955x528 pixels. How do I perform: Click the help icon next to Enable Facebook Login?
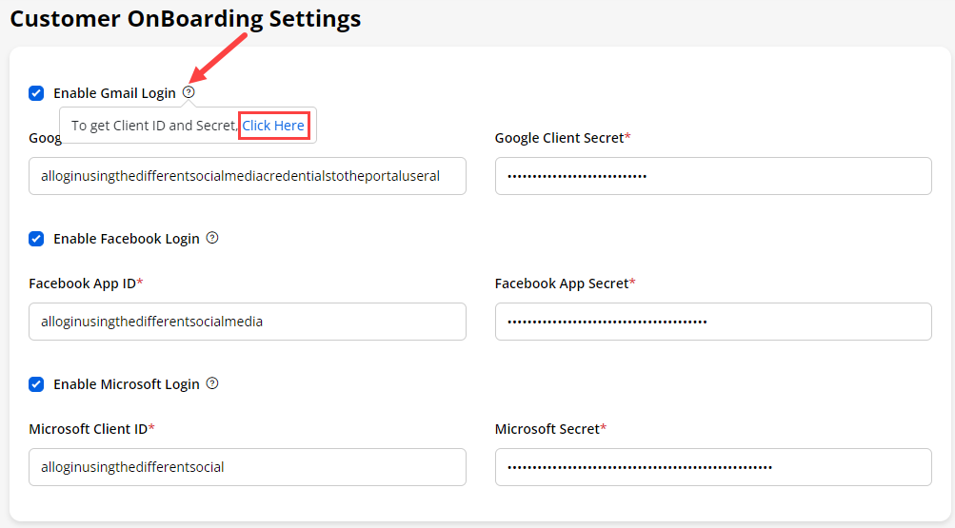click(212, 238)
